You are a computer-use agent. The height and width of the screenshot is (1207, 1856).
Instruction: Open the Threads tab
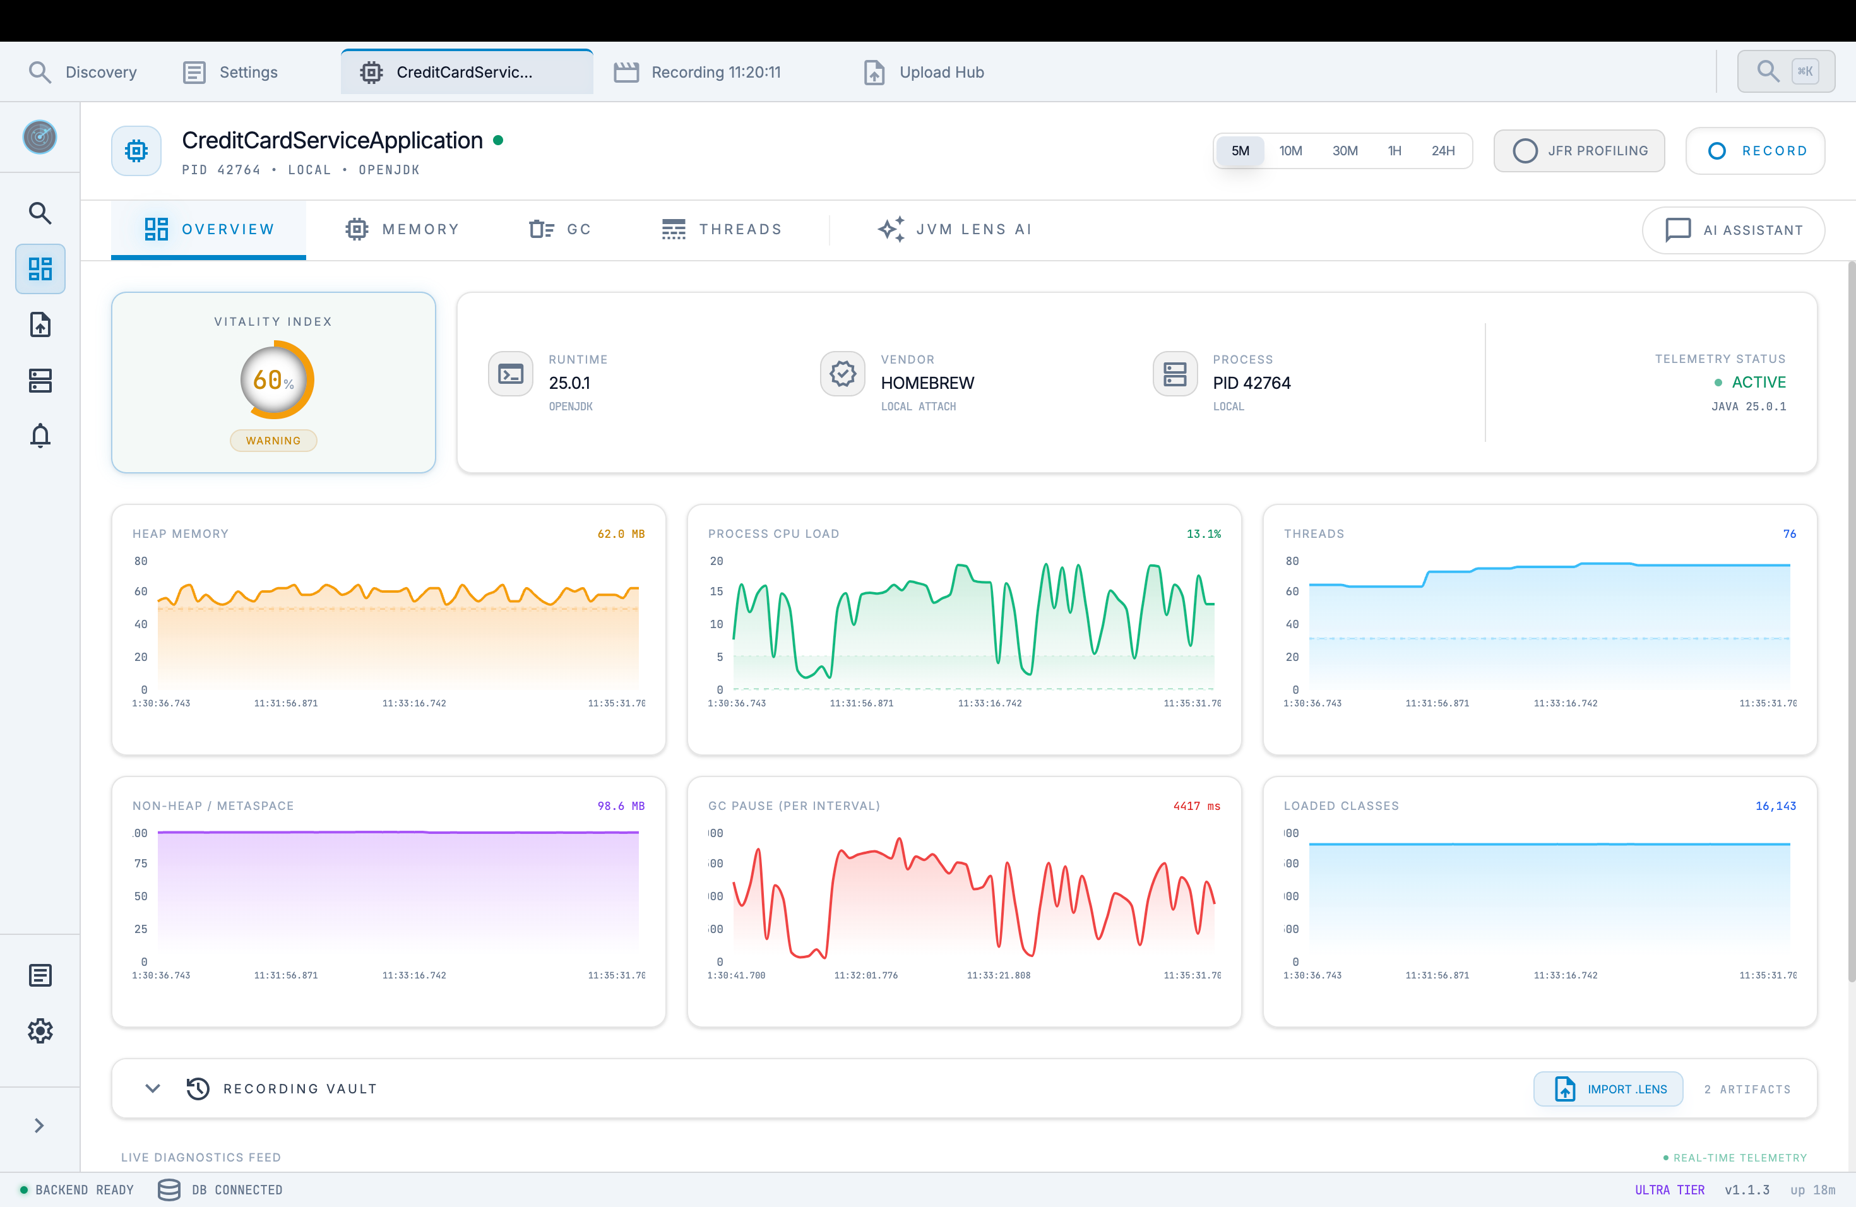(x=722, y=229)
